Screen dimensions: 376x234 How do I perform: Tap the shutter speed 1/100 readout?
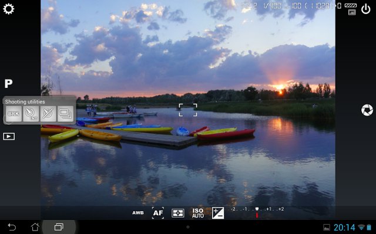tap(273, 6)
